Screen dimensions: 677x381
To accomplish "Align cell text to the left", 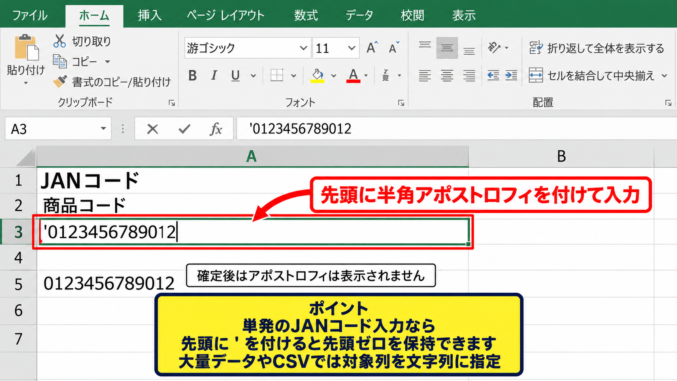I will (425, 75).
